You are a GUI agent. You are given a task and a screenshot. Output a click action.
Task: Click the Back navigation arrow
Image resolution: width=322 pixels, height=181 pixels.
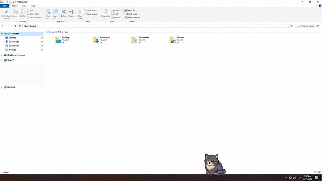coord(3,26)
